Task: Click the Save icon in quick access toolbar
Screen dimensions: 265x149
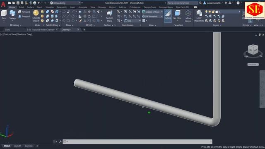Action: coord(18,3)
